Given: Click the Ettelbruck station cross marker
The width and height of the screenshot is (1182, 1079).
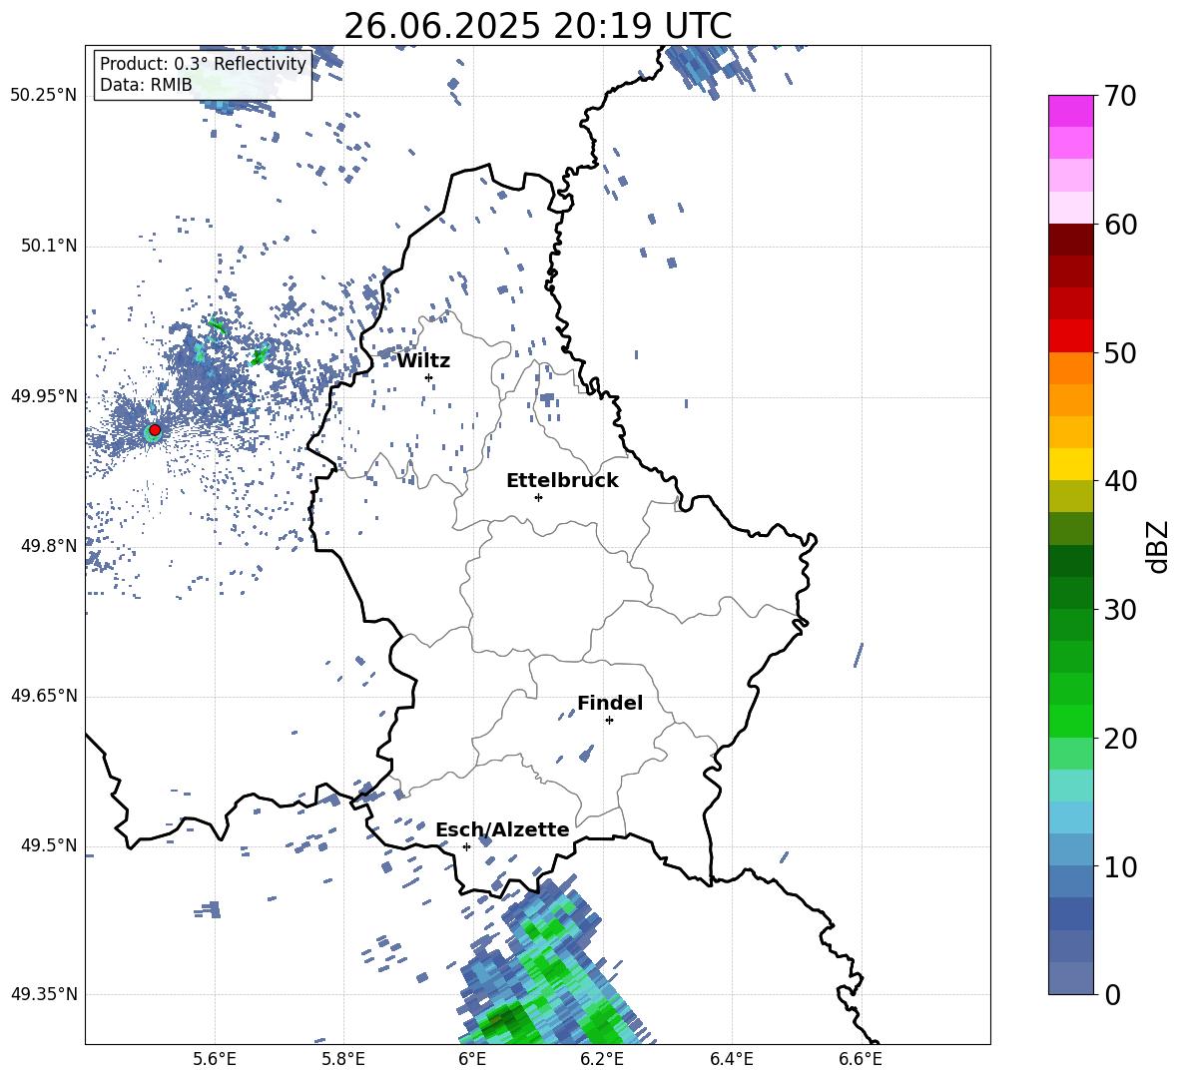Looking at the screenshot, I should [538, 497].
